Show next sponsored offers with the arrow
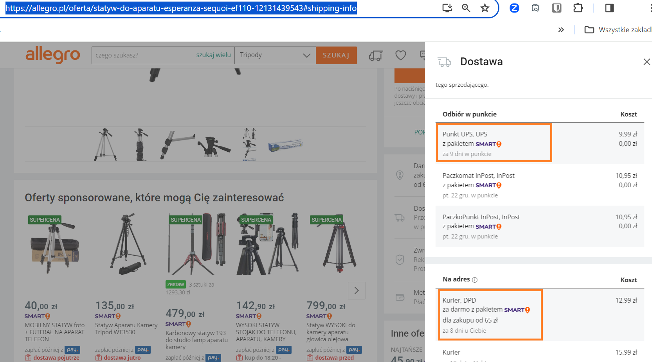Image resolution: width=652 pixels, height=362 pixels. [357, 290]
